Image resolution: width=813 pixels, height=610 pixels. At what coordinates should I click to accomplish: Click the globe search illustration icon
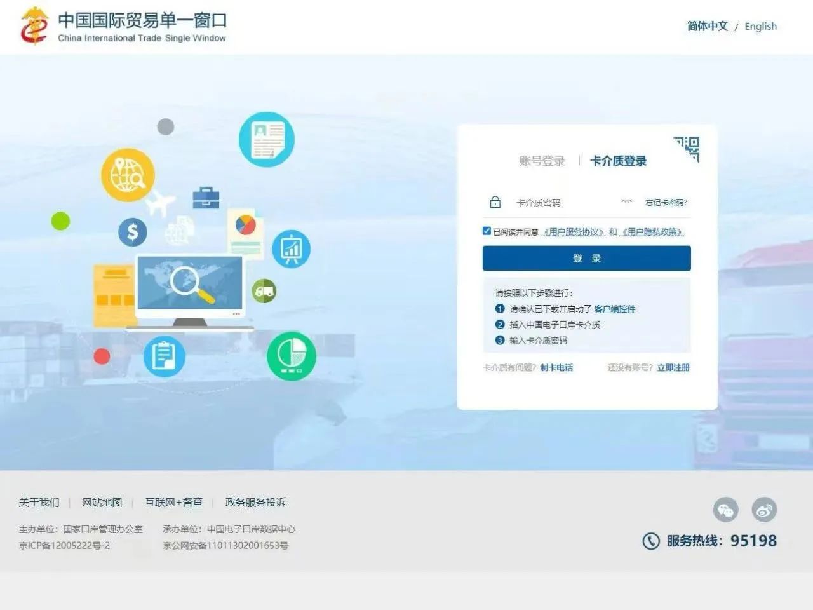128,175
